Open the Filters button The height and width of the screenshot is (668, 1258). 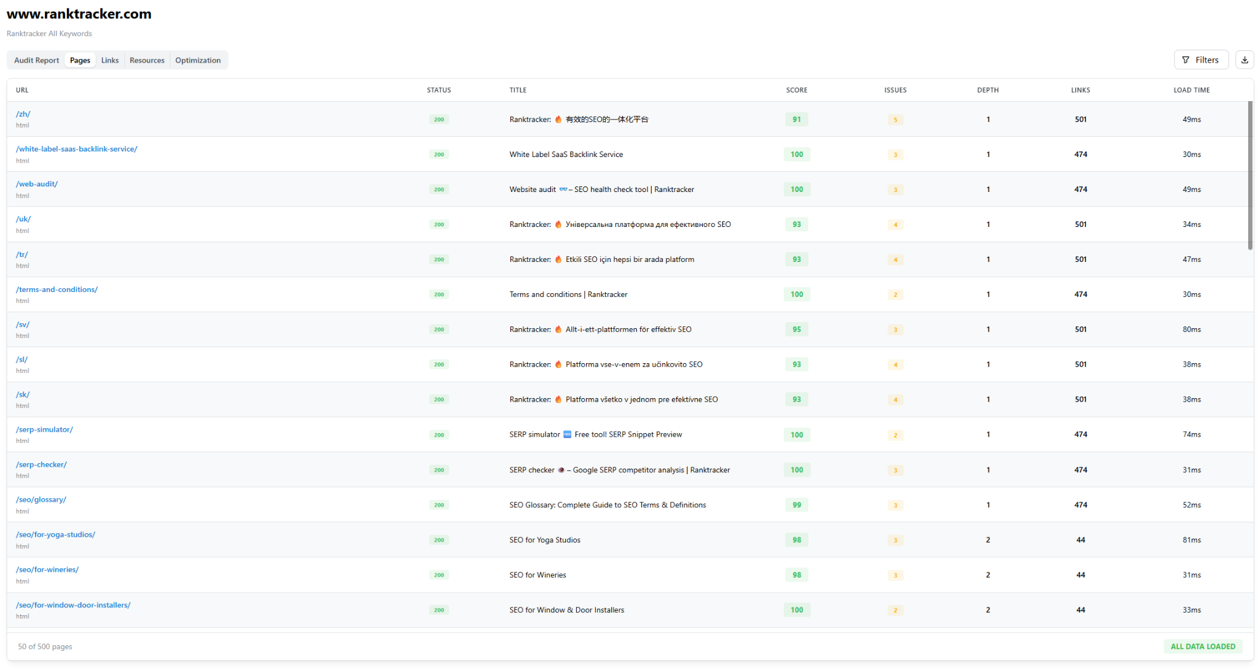click(1201, 60)
